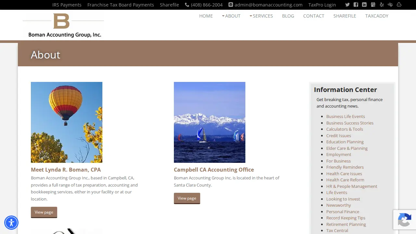416x234 pixels.
Task: Open the Calculators & Tools link
Action: pyautogui.click(x=344, y=129)
